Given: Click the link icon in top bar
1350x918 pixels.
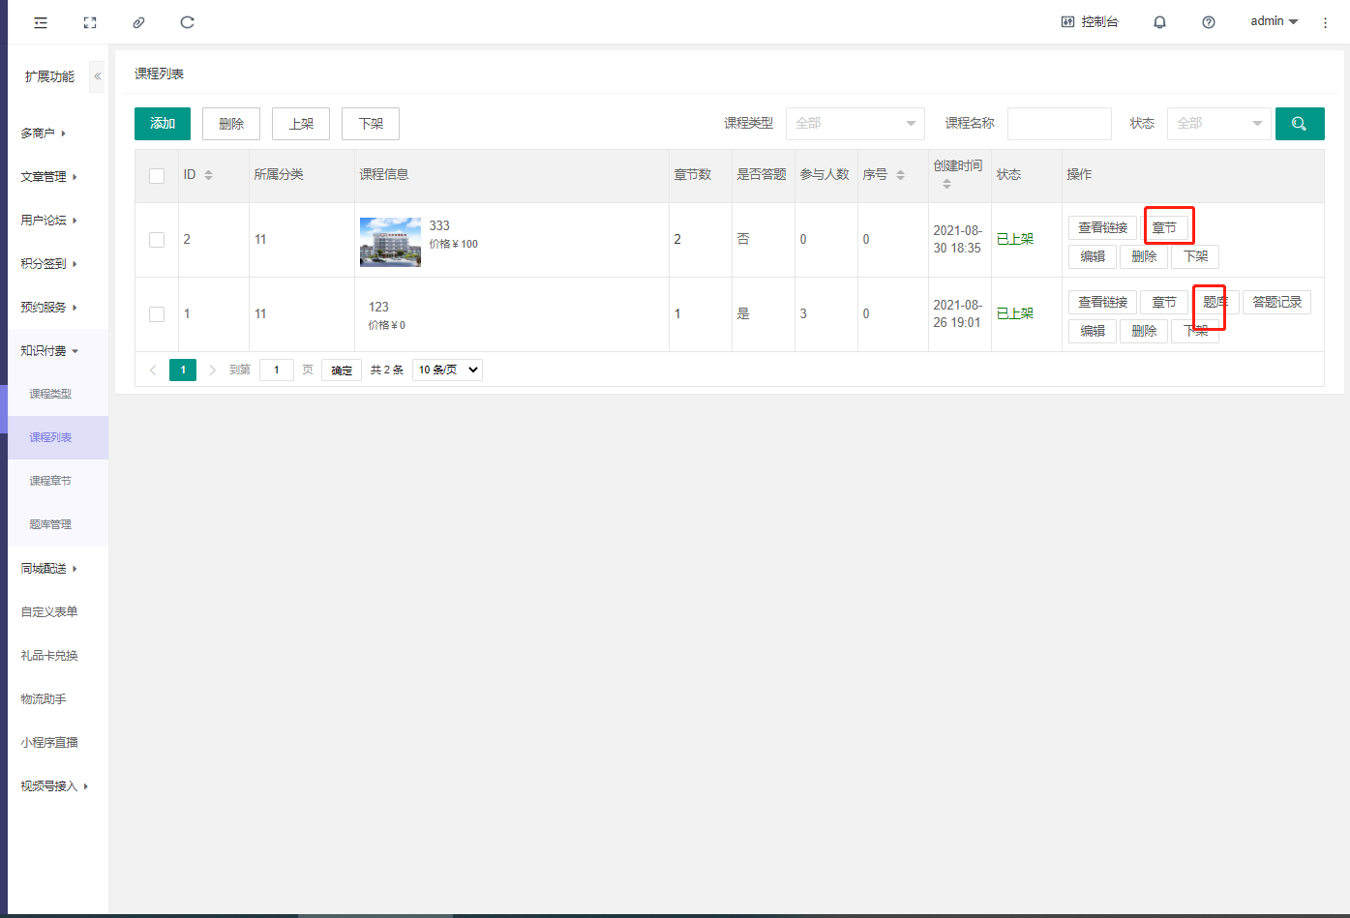Looking at the screenshot, I should [138, 22].
